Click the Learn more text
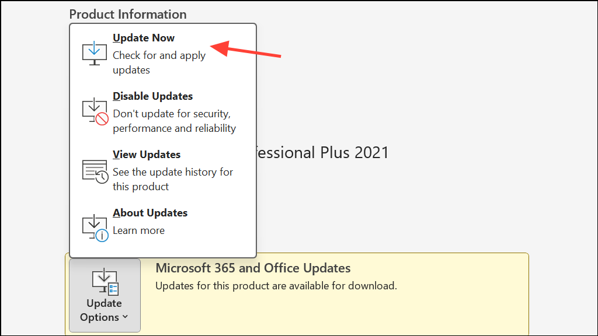Viewport: 598px width, 336px height. 138,230
